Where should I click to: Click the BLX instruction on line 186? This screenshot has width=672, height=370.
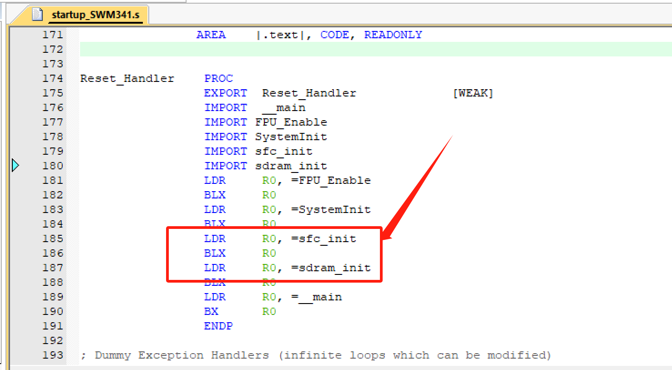[215, 253]
